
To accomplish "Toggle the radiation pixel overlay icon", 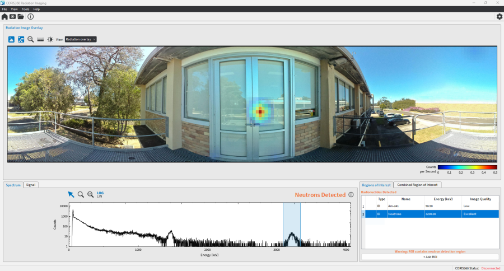I will tap(21, 39).
